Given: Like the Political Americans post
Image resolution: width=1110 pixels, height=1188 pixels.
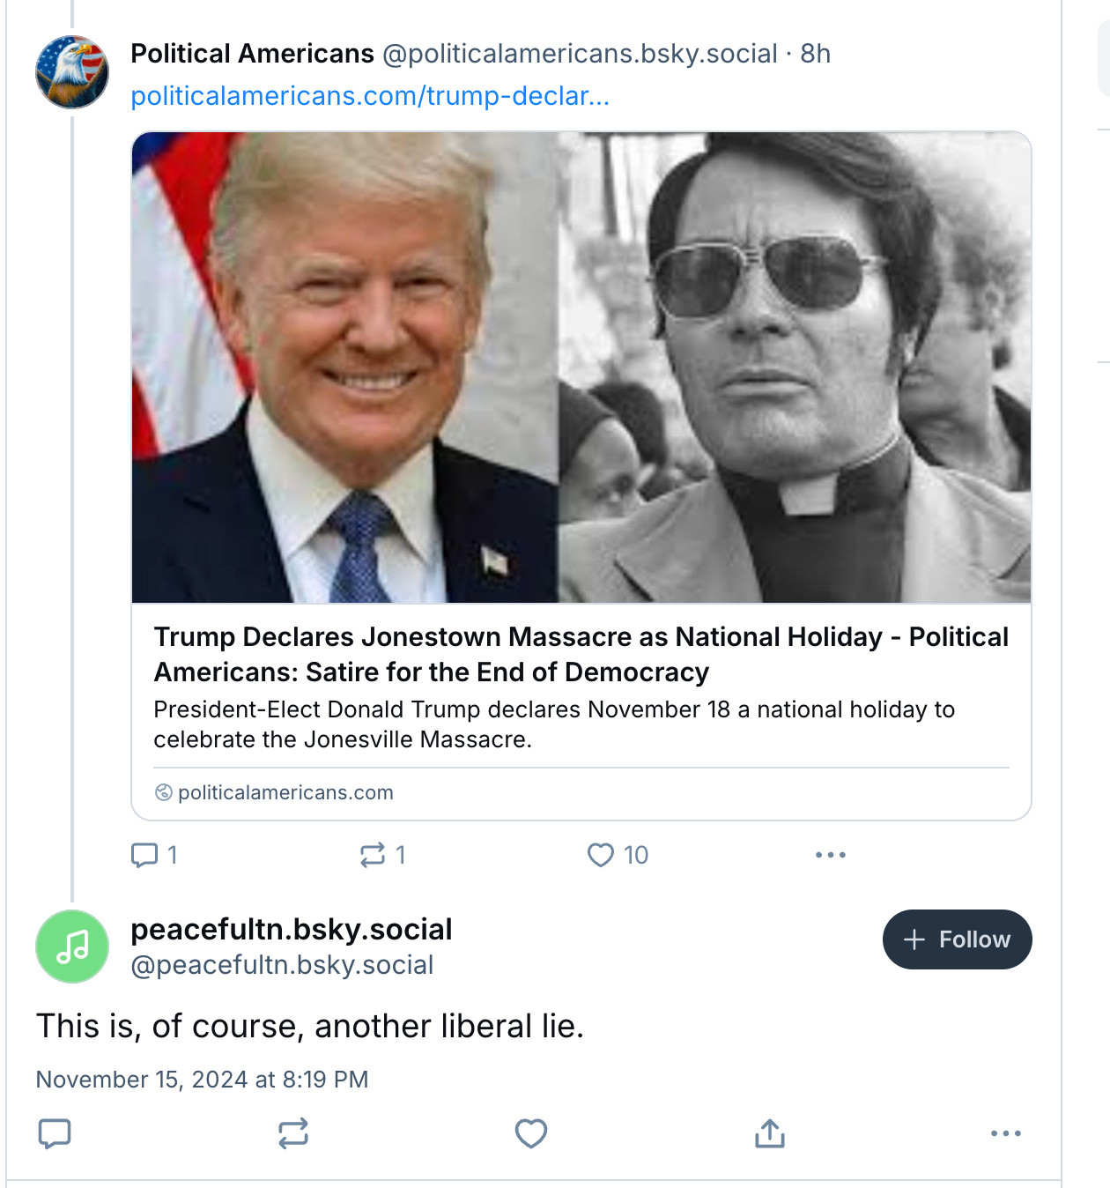Looking at the screenshot, I should coord(601,855).
